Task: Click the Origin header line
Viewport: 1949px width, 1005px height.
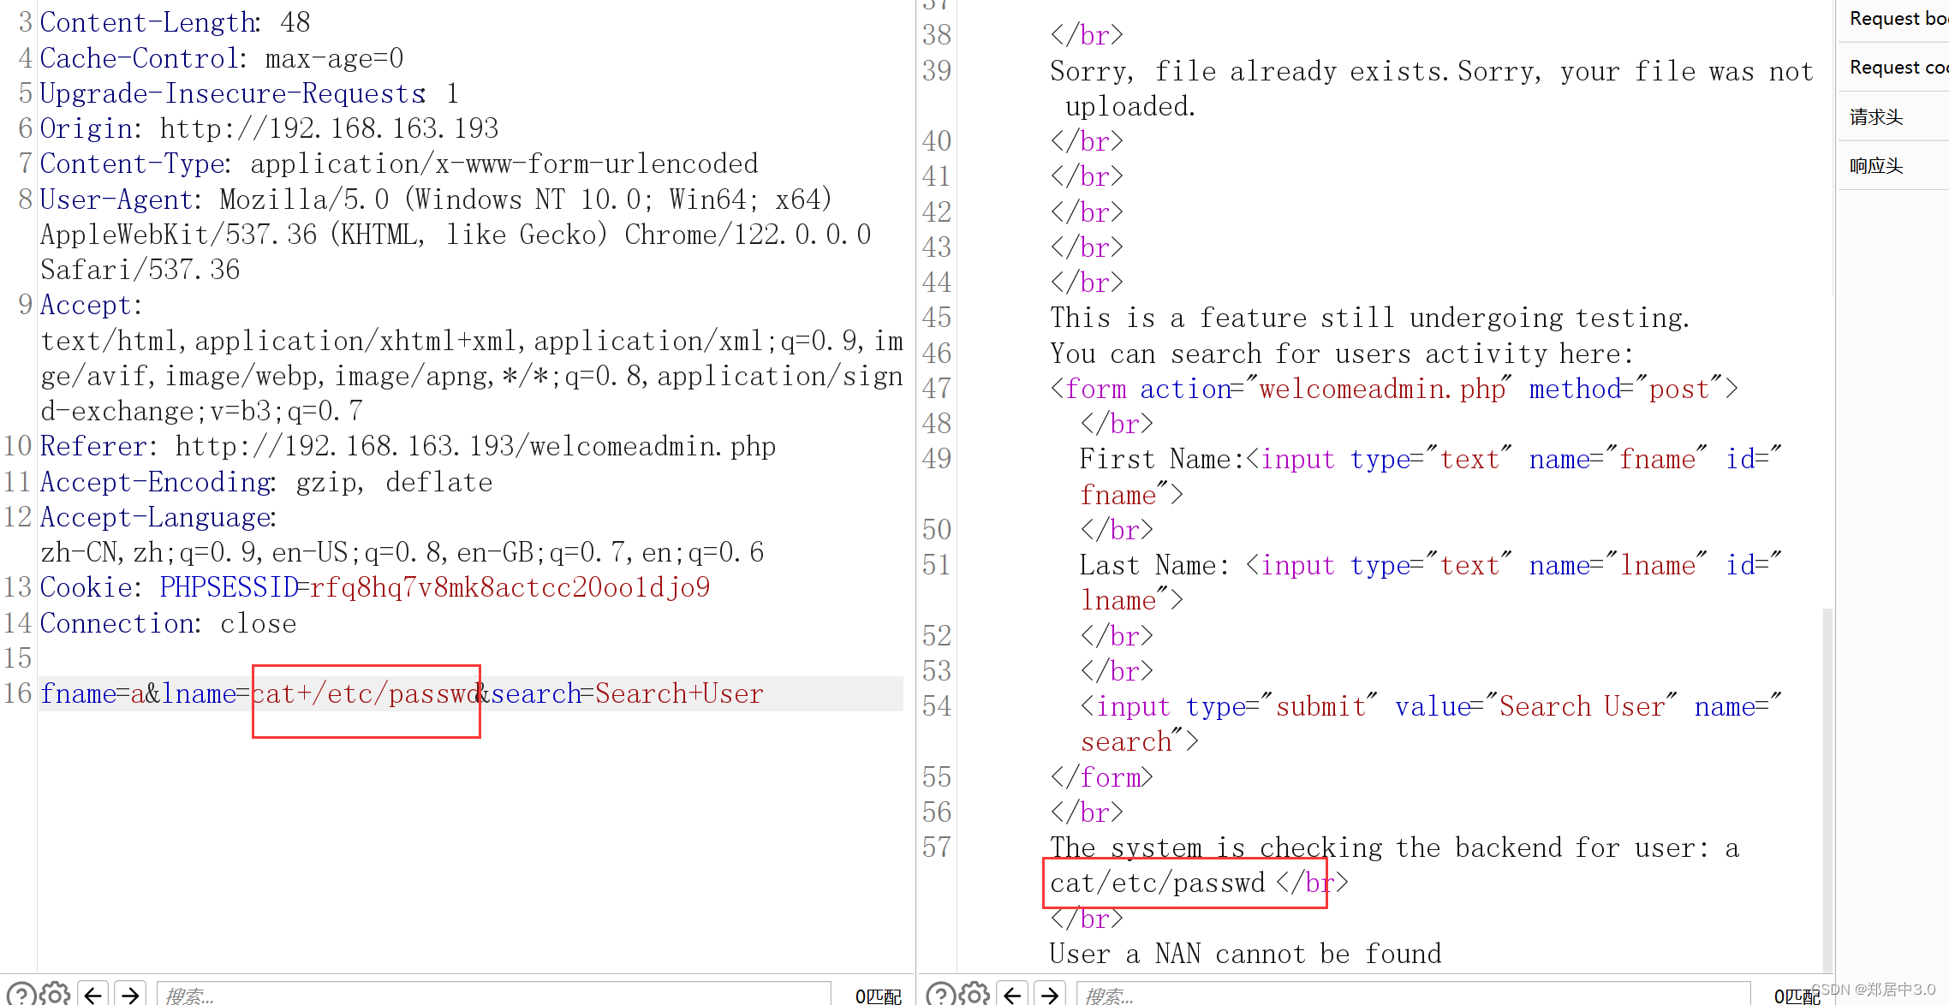Action: point(269,128)
